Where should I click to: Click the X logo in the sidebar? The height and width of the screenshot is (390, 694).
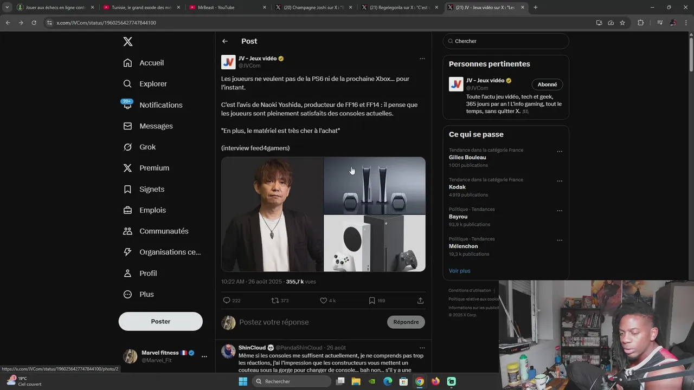point(127,42)
